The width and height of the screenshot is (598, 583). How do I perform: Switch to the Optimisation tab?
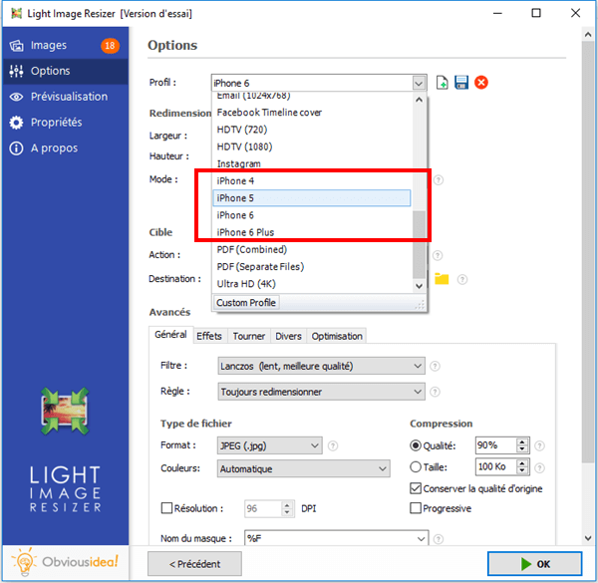337,336
